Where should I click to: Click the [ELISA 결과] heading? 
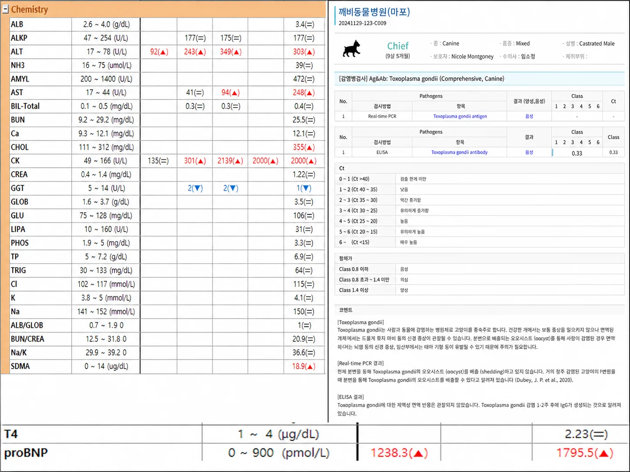[351, 397]
